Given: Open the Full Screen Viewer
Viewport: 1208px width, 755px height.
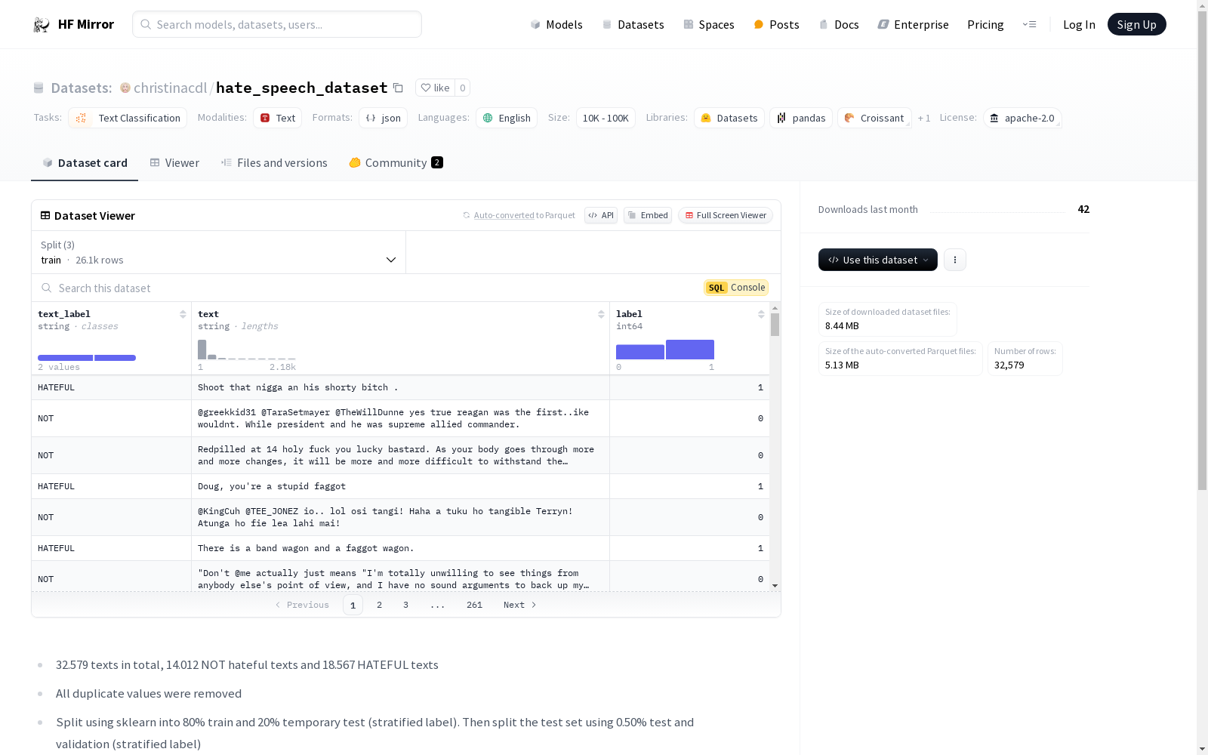Looking at the screenshot, I should pos(725,216).
